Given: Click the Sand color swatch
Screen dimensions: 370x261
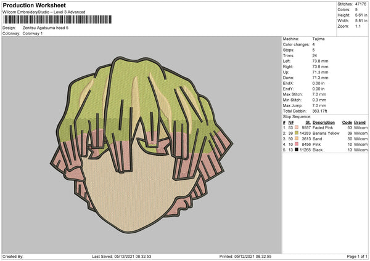Looking at the screenshot, I should (297, 139).
